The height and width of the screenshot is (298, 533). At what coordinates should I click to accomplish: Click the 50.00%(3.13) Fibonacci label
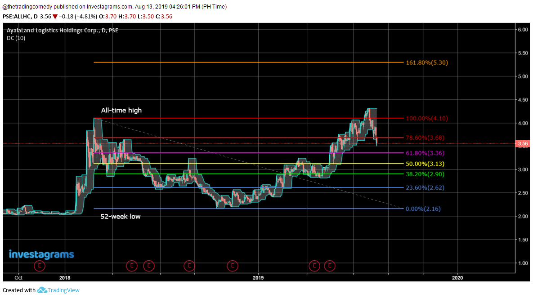[x=425, y=164]
